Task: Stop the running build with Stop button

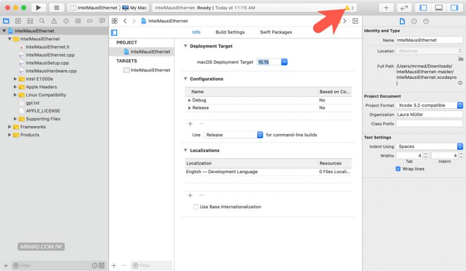Action: [56, 7]
